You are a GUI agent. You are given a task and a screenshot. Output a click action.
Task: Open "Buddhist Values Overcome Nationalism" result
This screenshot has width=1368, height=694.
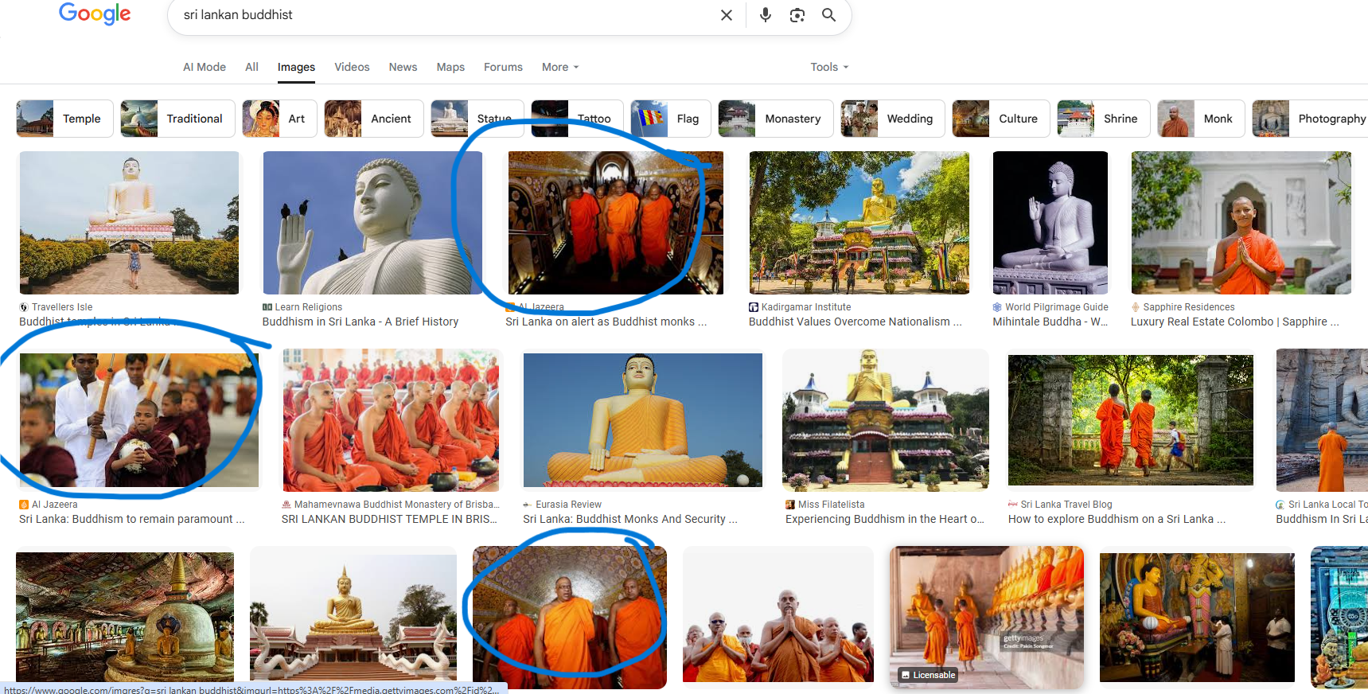coord(855,322)
